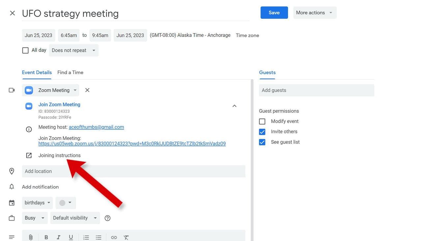This screenshot has width=428, height=241.
Task: Collapse the Zoom meeting details chevron
Action: 234,106
